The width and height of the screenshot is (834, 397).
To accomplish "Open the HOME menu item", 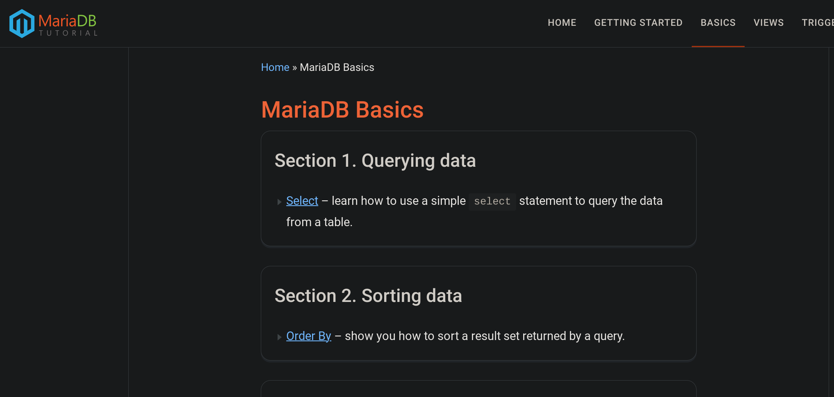I will click(x=562, y=23).
